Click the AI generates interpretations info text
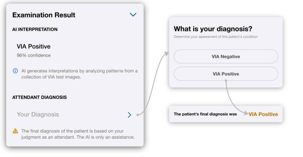Viewport: 303px width, 157px height. pyautogui.click(x=79, y=74)
